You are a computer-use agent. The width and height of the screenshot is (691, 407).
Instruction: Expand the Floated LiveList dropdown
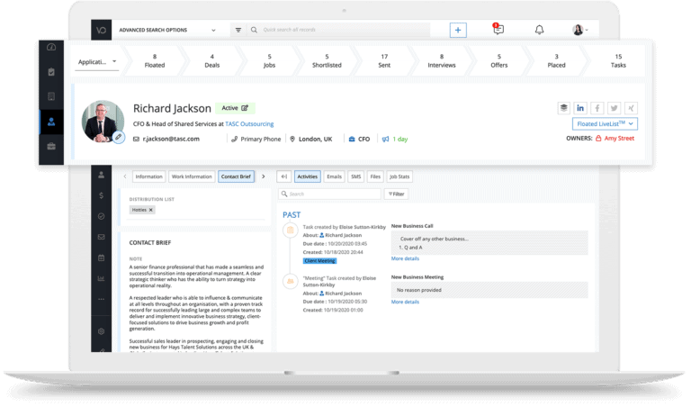pos(605,124)
